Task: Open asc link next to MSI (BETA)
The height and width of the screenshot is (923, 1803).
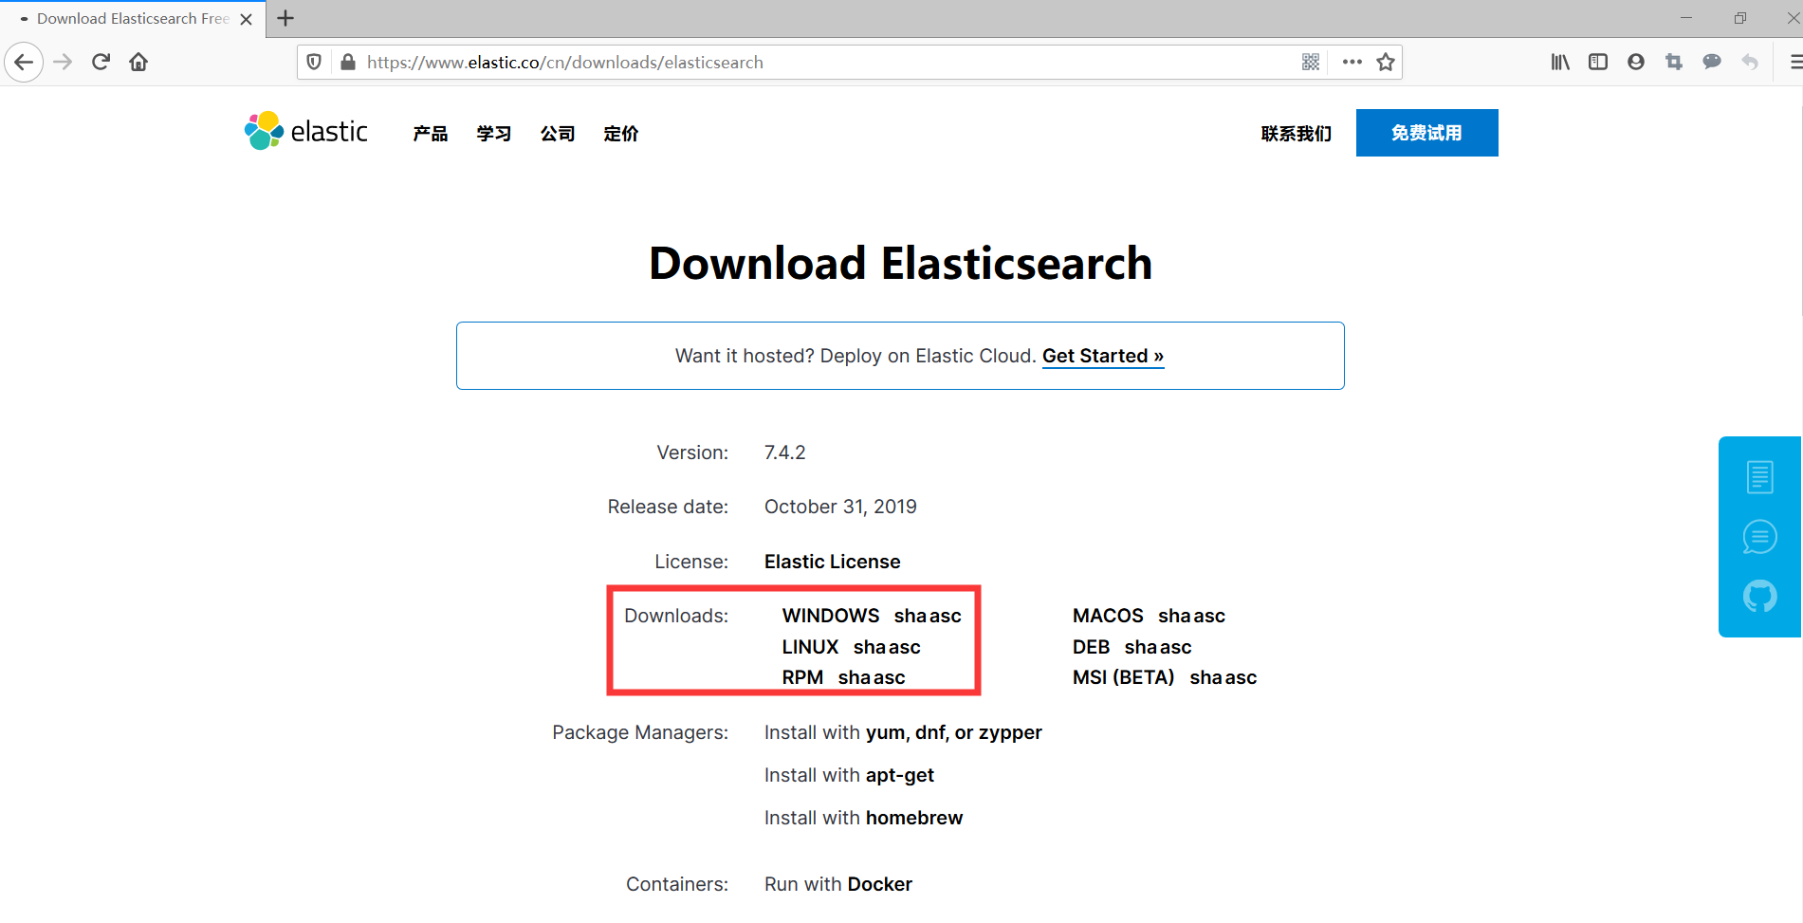Action: coord(1242,677)
